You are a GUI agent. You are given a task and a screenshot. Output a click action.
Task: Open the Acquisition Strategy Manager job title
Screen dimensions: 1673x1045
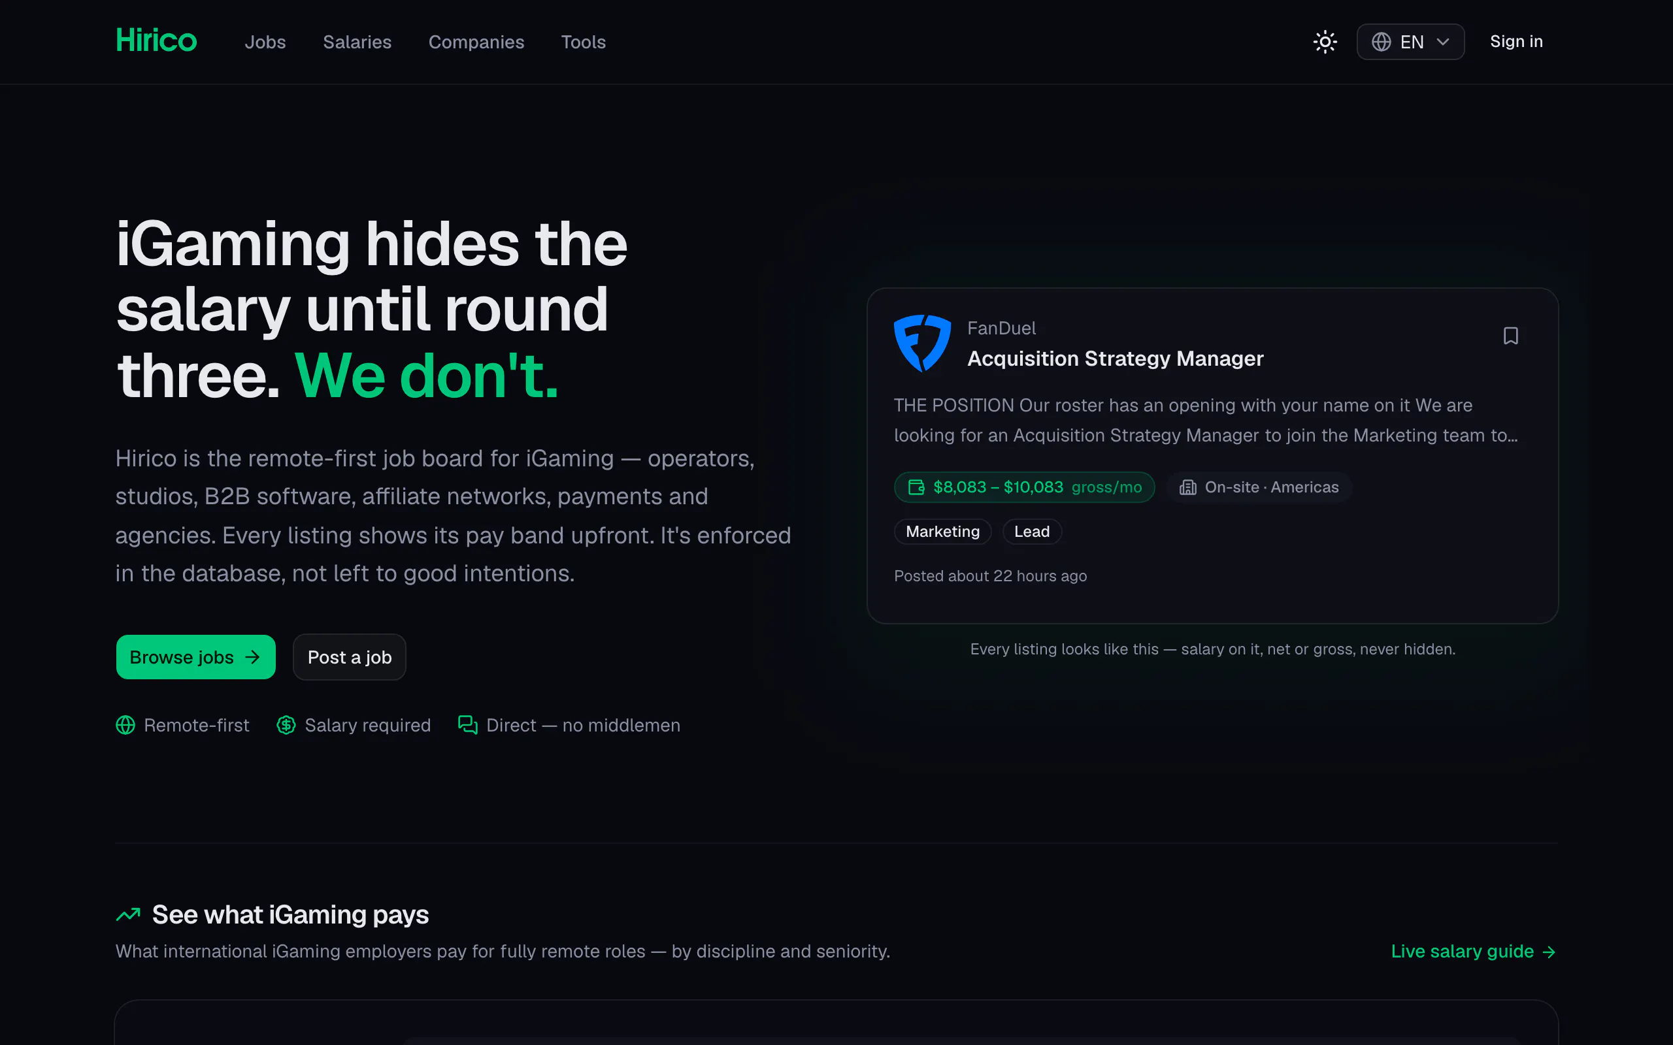point(1115,359)
